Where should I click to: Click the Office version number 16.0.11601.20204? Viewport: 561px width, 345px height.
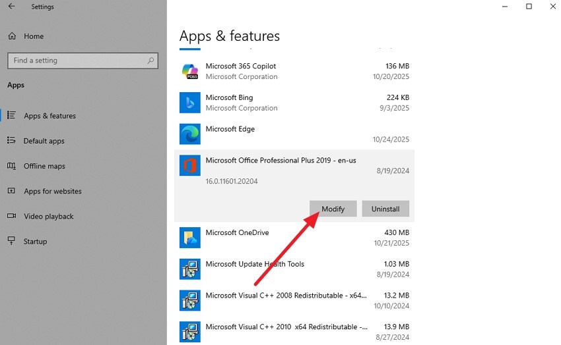pyautogui.click(x=232, y=181)
